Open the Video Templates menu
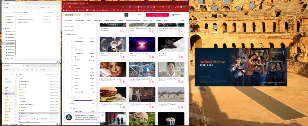 [80, 20]
